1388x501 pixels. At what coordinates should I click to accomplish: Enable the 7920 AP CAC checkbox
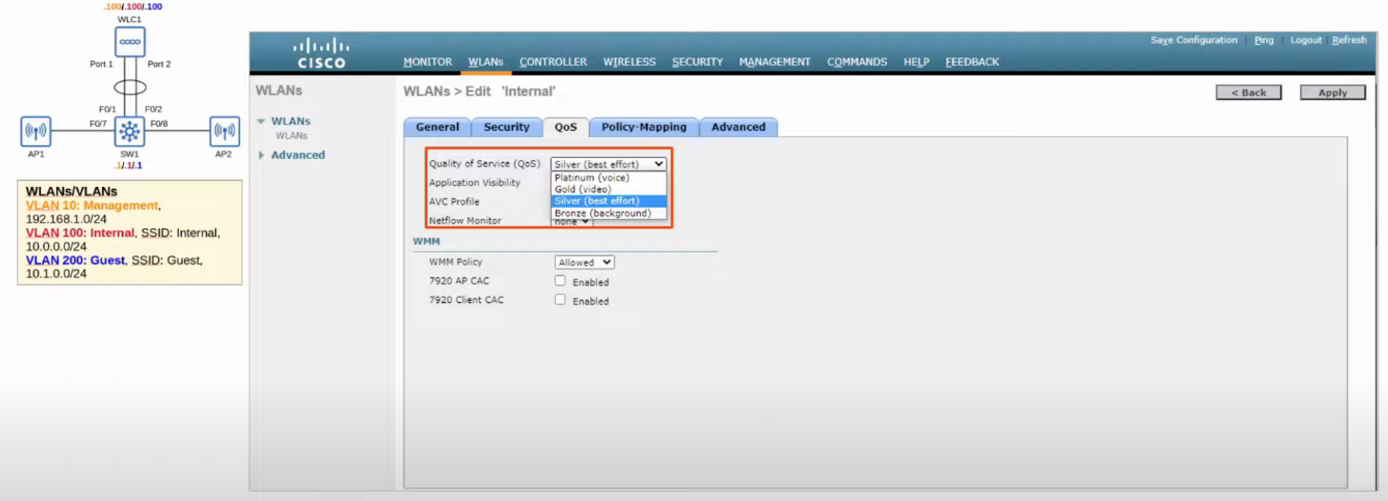[560, 281]
